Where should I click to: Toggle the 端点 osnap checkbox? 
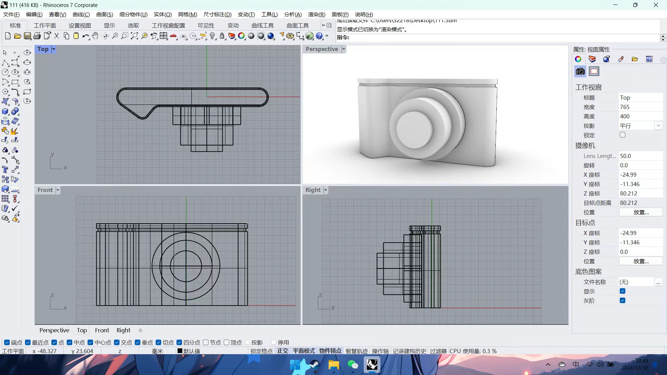[x=7, y=342]
